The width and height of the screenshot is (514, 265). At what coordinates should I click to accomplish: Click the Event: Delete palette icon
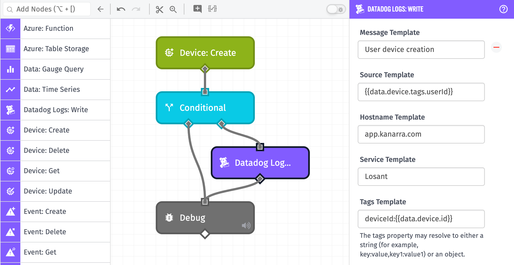[x=10, y=232]
